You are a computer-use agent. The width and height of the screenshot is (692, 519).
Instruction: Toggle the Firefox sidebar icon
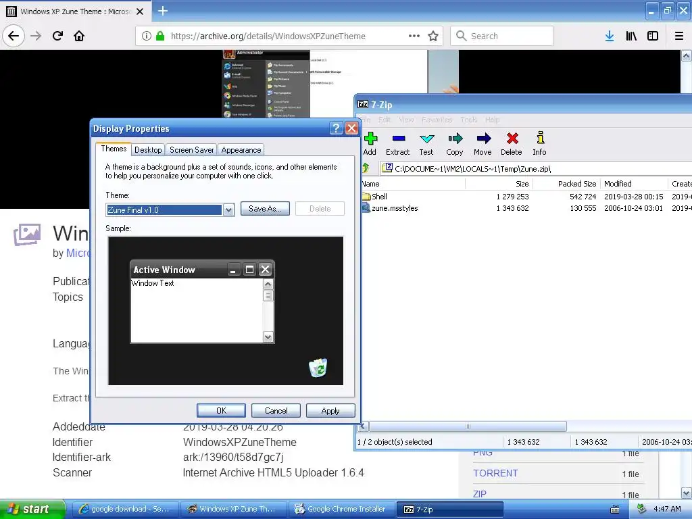pos(653,36)
